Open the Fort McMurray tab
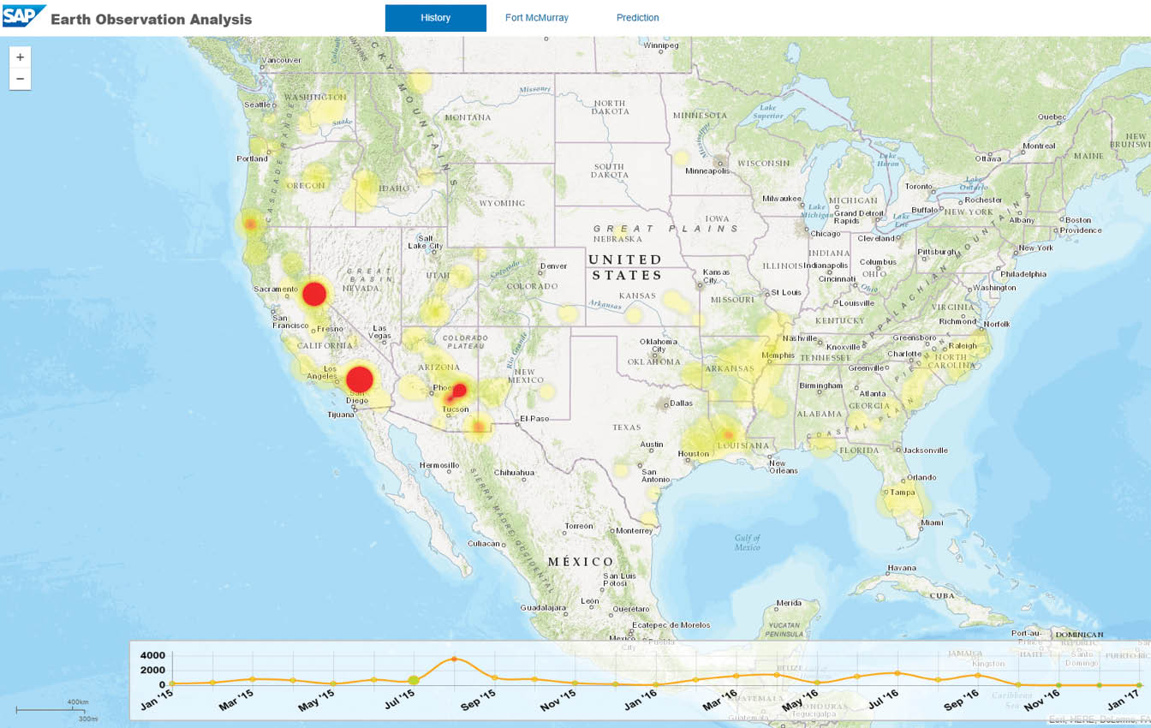This screenshot has width=1151, height=728. click(x=536, y=17)
